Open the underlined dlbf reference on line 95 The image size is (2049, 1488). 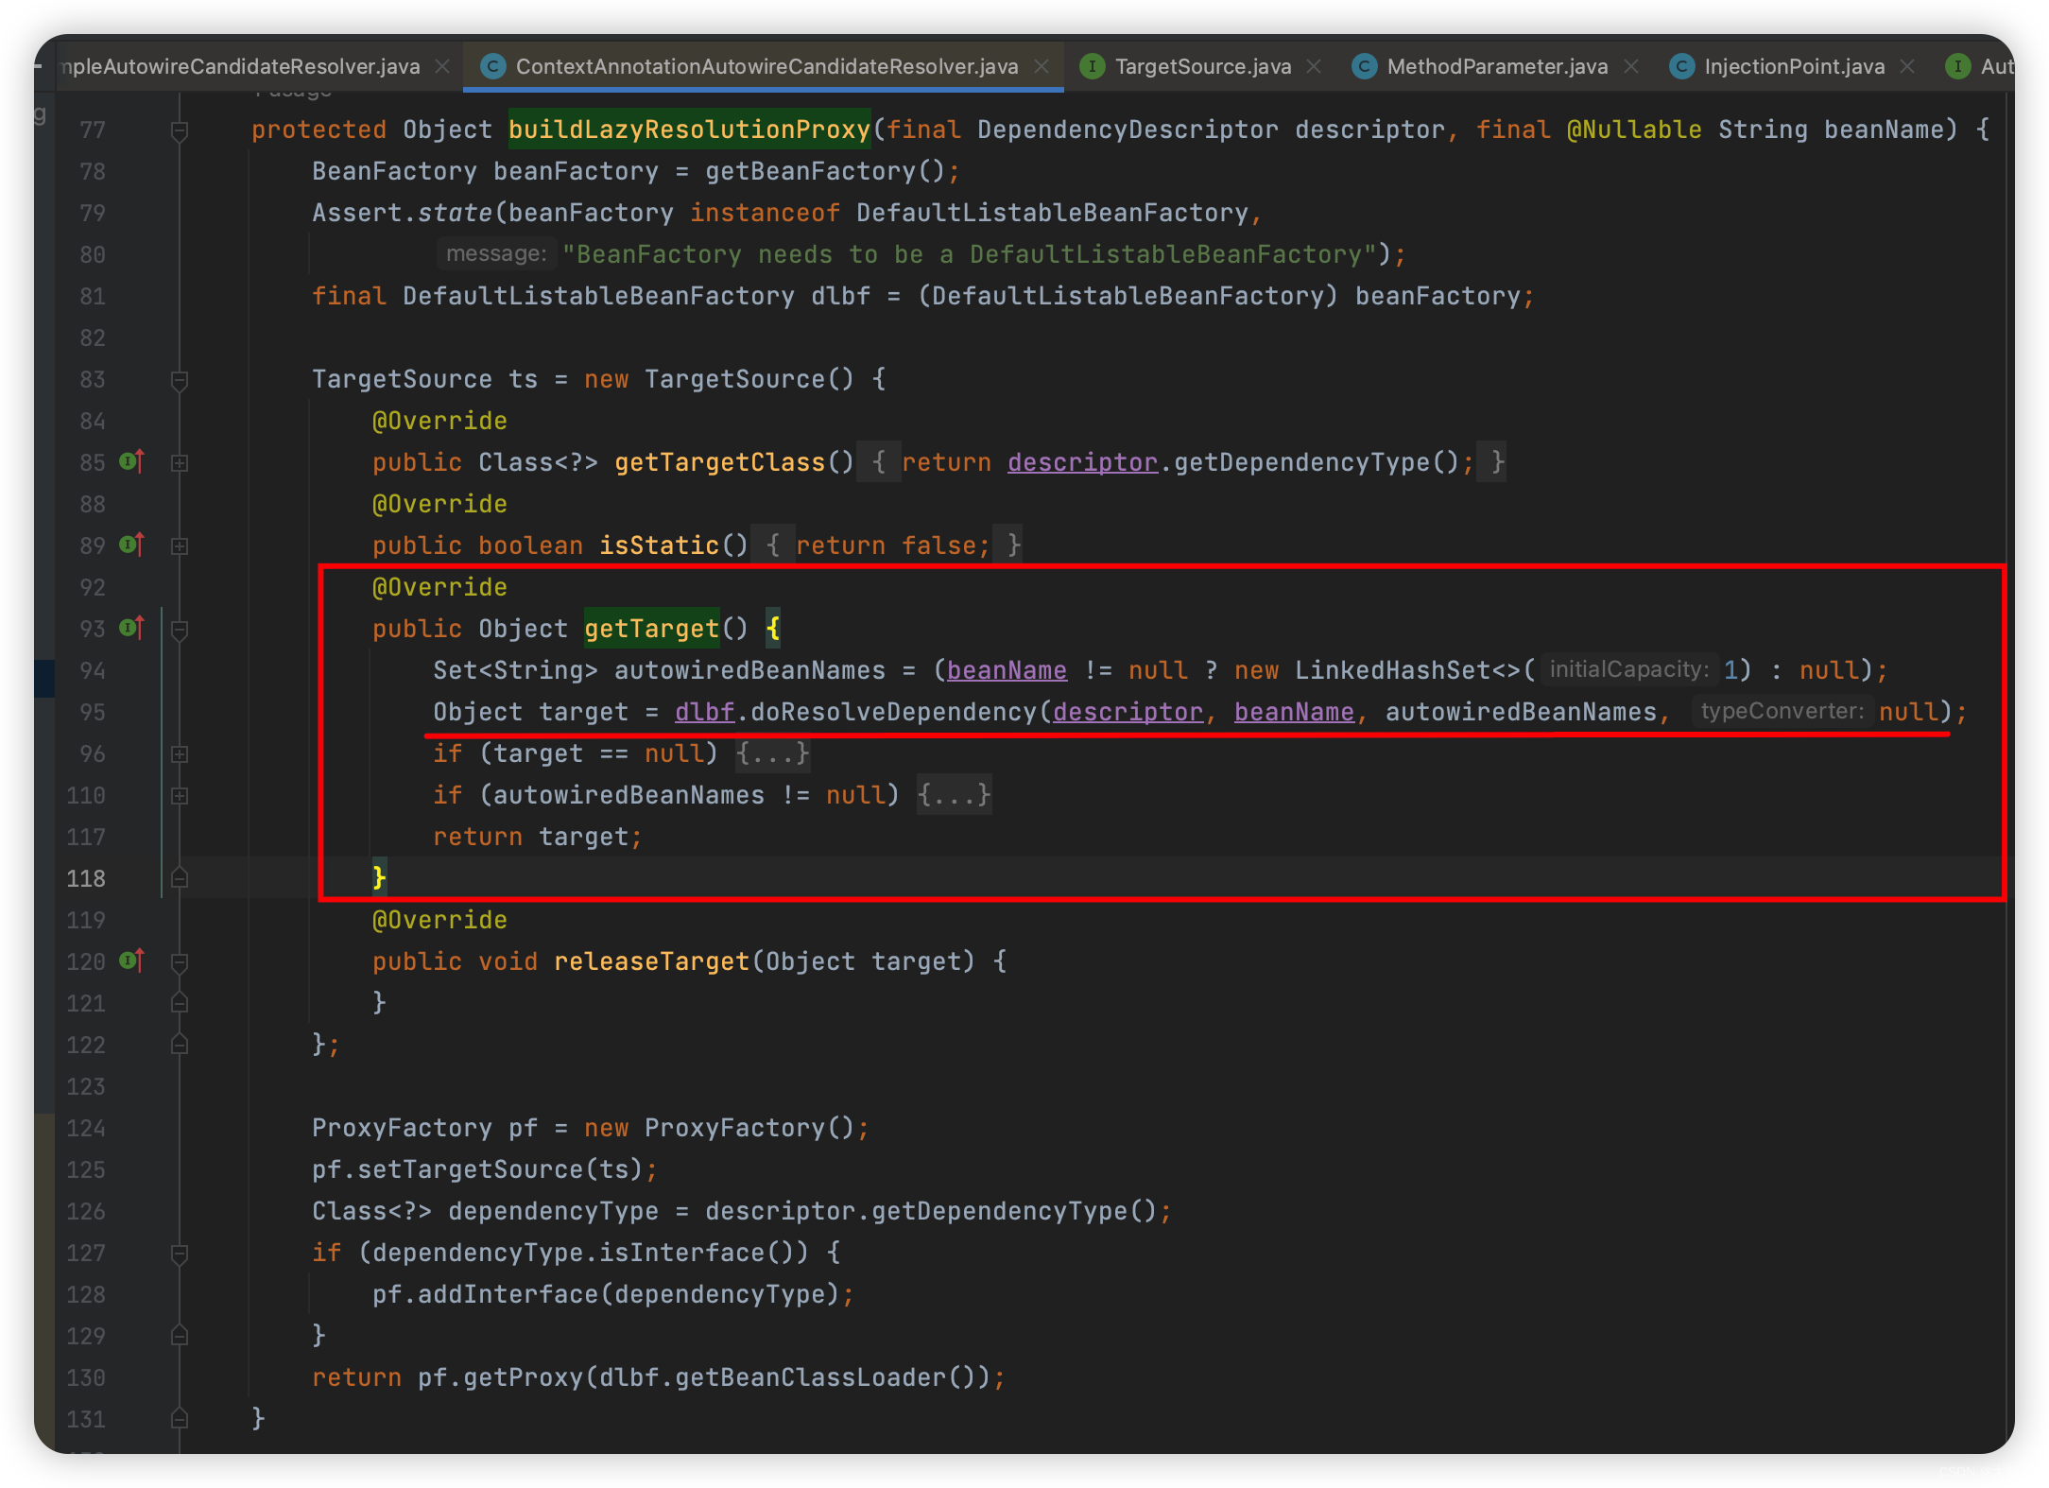704,712
